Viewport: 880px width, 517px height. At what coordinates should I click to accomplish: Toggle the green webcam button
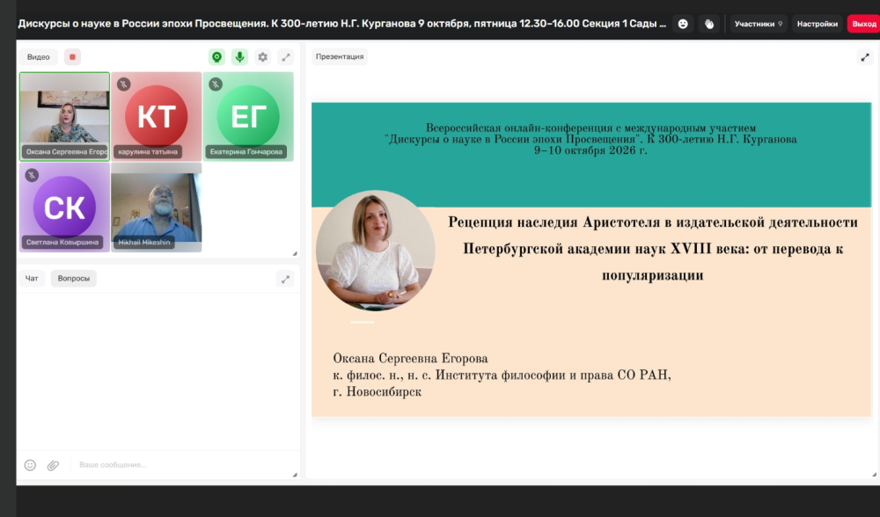pyautogui.click(x=216, y=56)
